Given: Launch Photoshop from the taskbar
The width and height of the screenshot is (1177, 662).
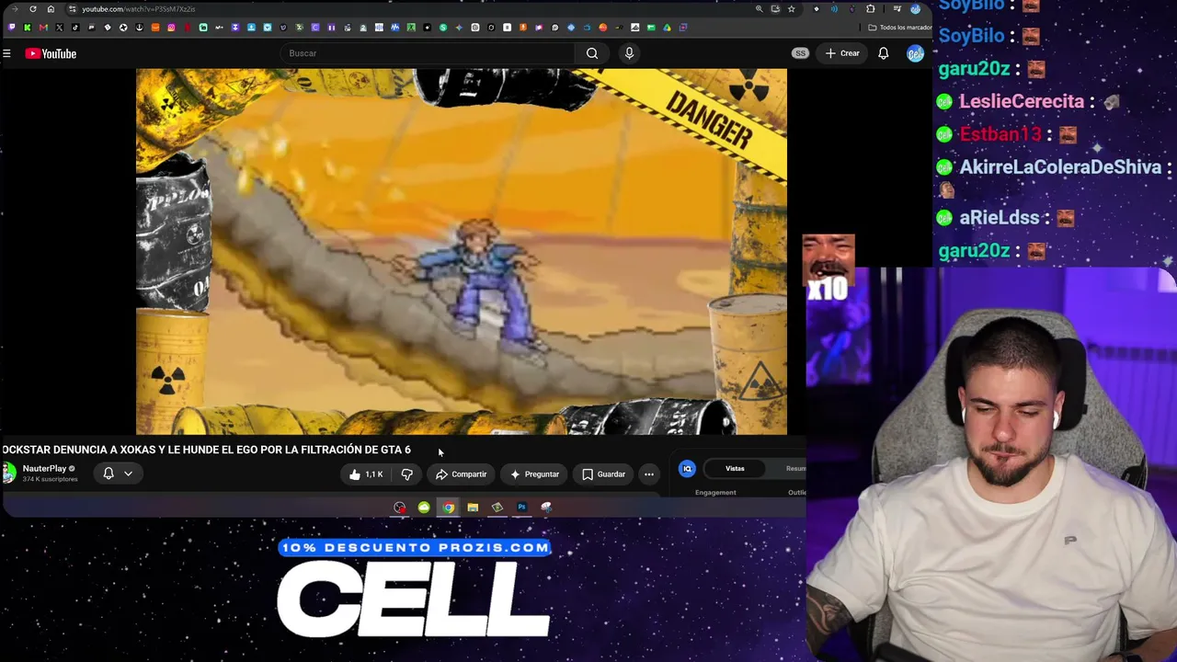Looking at the screenshot, I should [x=521, y=508].
